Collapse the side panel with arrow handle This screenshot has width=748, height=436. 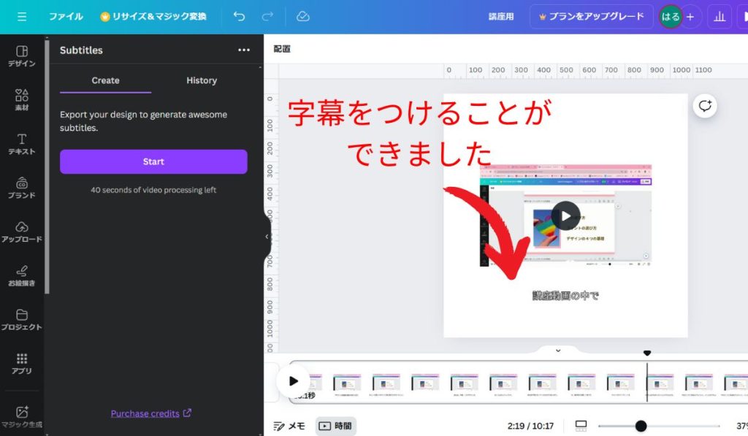pyautogui.click(x=267, y=237)
